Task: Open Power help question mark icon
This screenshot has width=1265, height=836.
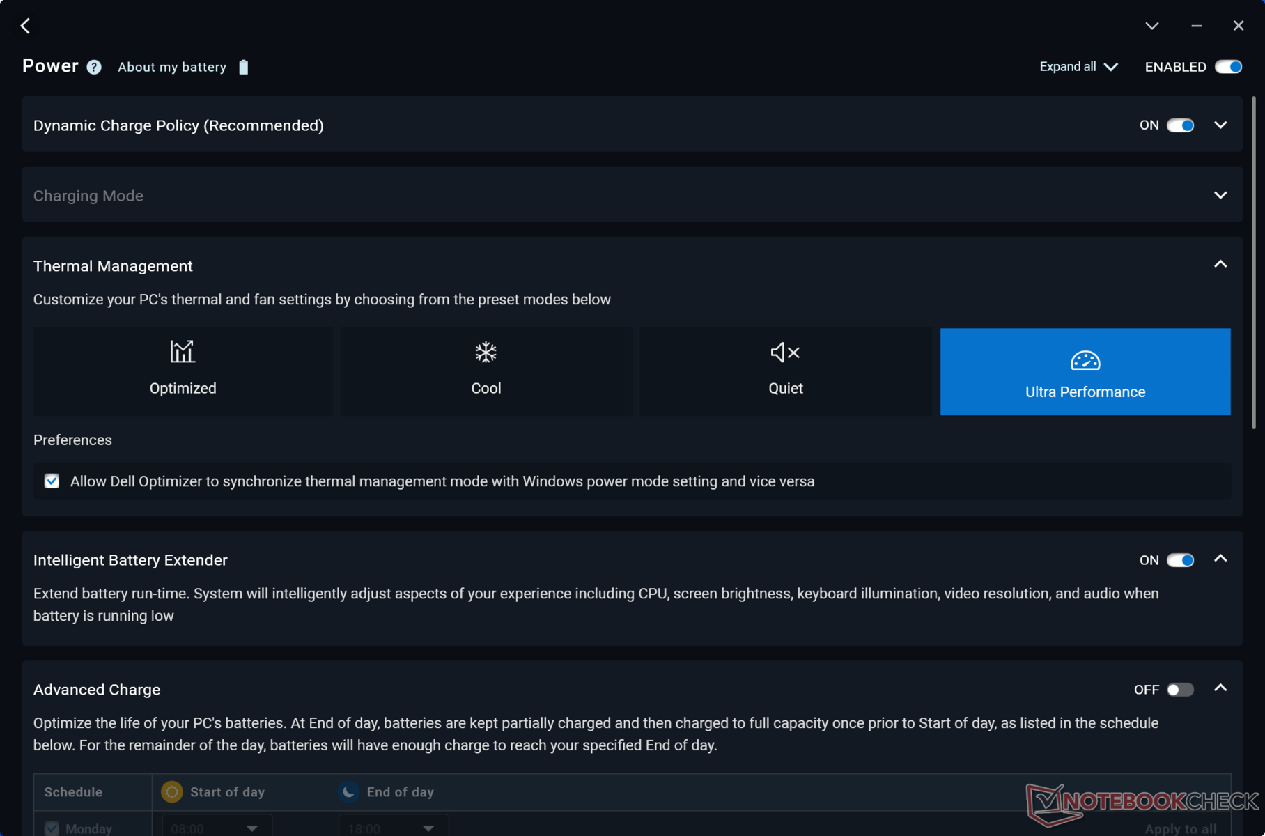Action: [94, 67]
